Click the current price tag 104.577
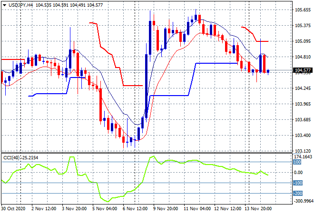The image size is (314, 214). 304,71
